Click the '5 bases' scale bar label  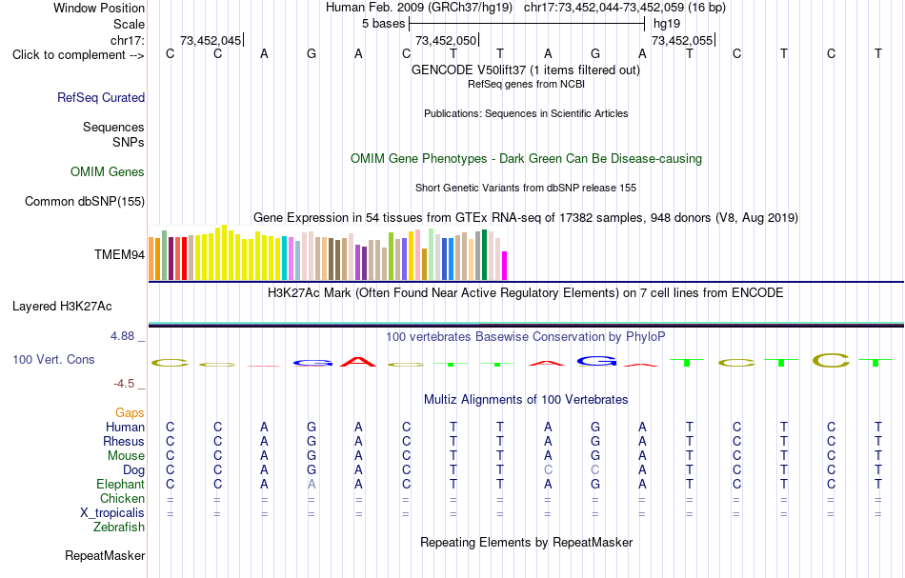(383, 24)
